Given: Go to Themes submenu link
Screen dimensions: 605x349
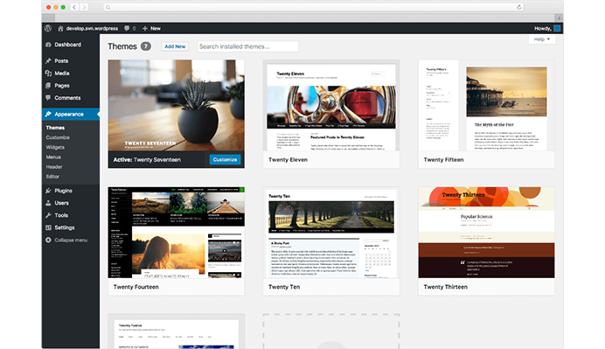Looking at the screenshot, I should click(55, 128).
